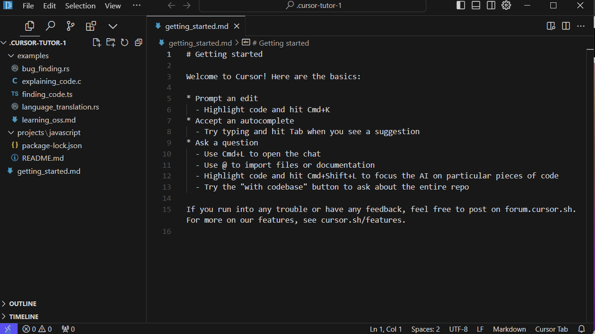Refresh the Explorer file list
The width and height of the screenshot is (595, 334).
(x=124, y=43)
